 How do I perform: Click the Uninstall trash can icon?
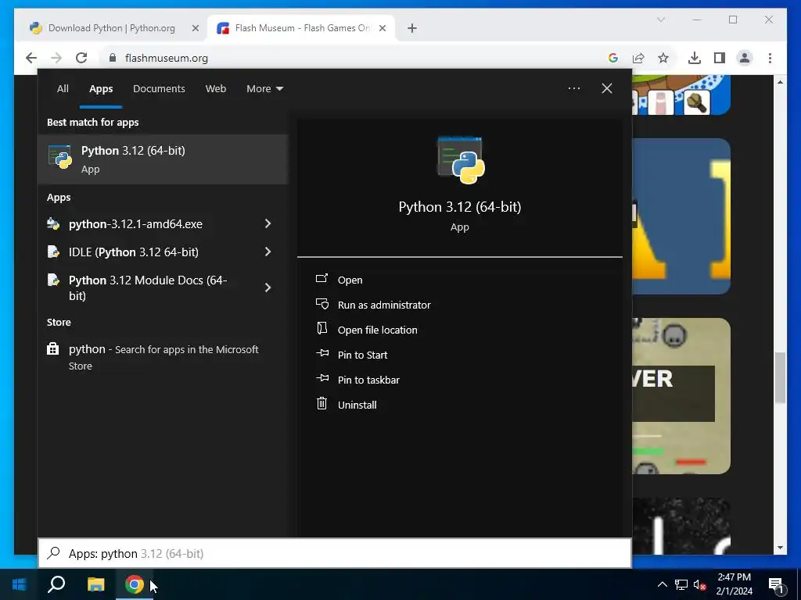pos(321,404)
